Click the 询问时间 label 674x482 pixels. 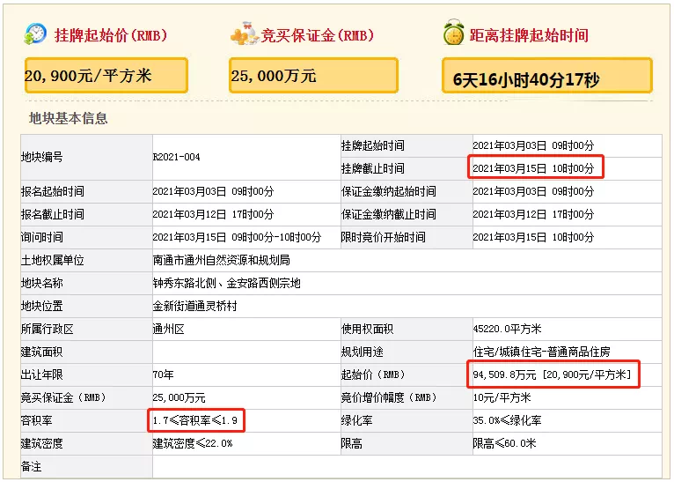[41, 237]
